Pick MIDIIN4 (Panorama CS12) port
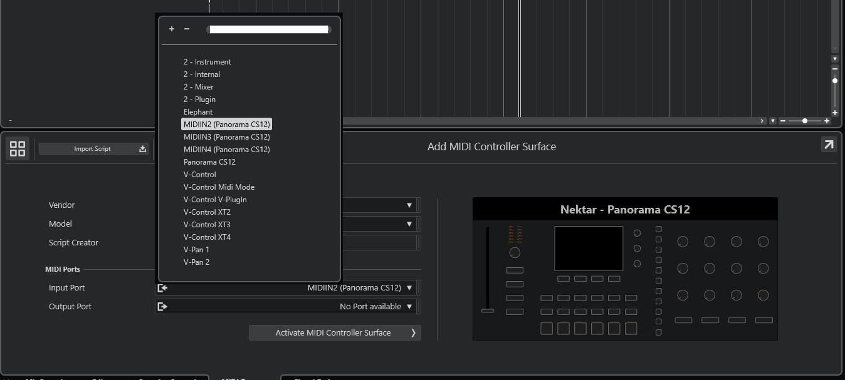Image resolution: width=845 pixels, height=380 pixels. 226,150
